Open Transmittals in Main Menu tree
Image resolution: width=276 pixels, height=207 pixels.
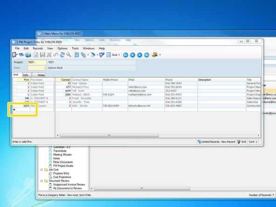[x=60, y=151]
